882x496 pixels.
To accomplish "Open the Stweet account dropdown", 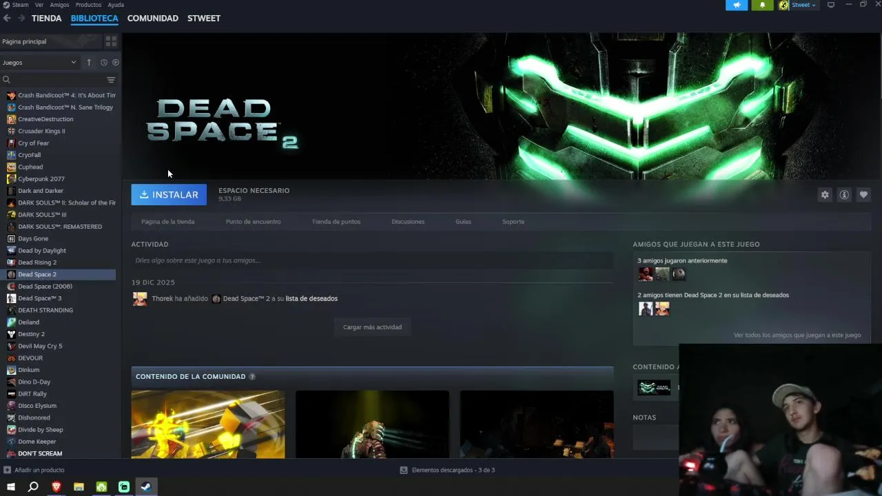I will [x=803, y=5].
